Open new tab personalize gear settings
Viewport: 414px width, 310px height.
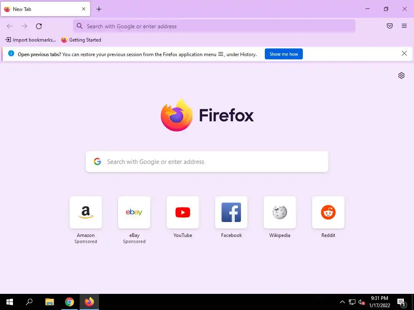[401, 75]
